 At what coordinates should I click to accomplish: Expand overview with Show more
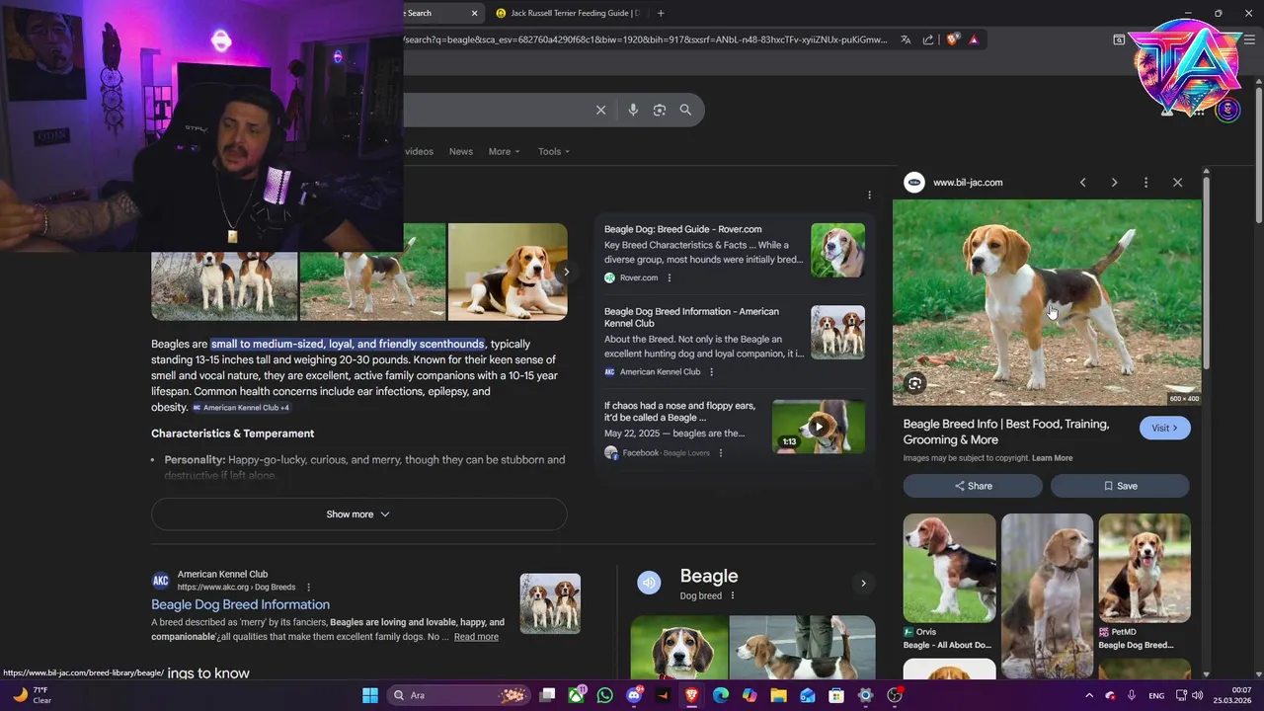[x=358, y=514]
